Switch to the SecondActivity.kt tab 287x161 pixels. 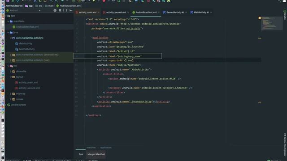(175, 13)
